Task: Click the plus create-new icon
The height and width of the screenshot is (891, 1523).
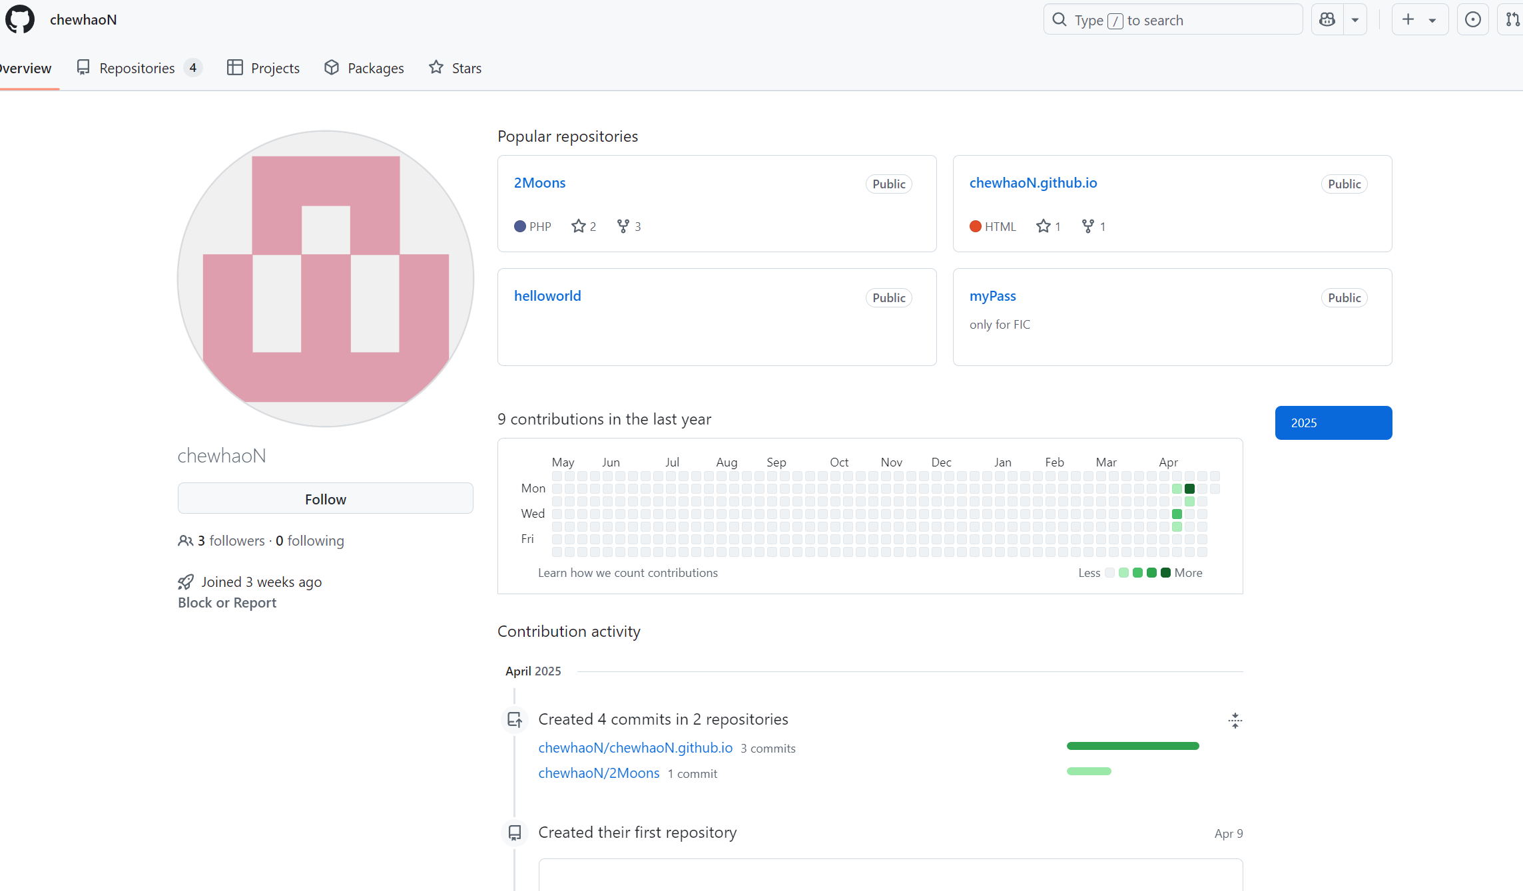Action: (x=1408, y=19)
